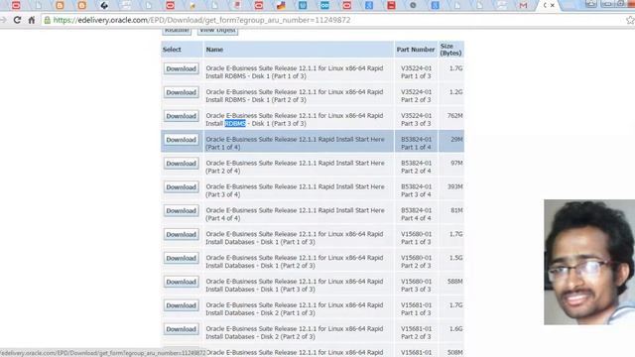The height and width of the screenshot is (357, 635).
Task: Bookmark this page with the star icon
Action: [x=630, y=20]
